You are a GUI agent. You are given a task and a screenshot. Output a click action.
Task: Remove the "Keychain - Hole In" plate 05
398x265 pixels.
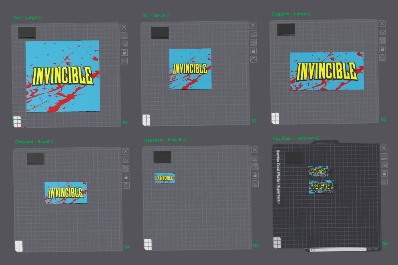pos(255,149)
